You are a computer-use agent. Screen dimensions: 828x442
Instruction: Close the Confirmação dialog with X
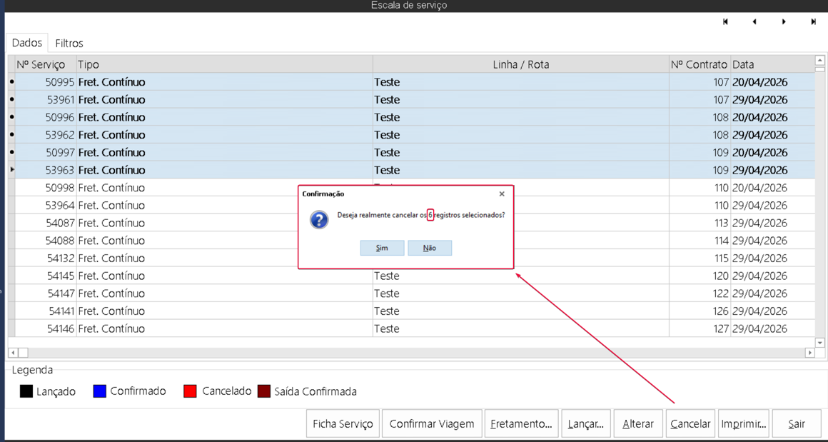click(x=502, y=194)
